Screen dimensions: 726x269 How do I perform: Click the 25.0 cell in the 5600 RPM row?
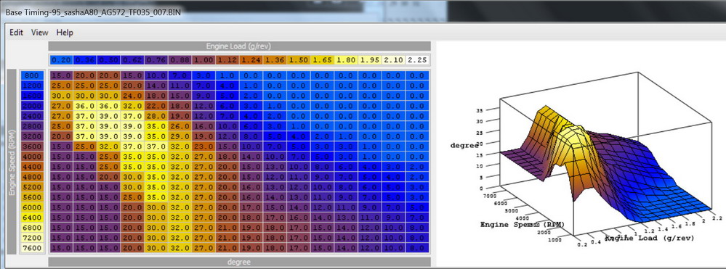pos(132,197)
